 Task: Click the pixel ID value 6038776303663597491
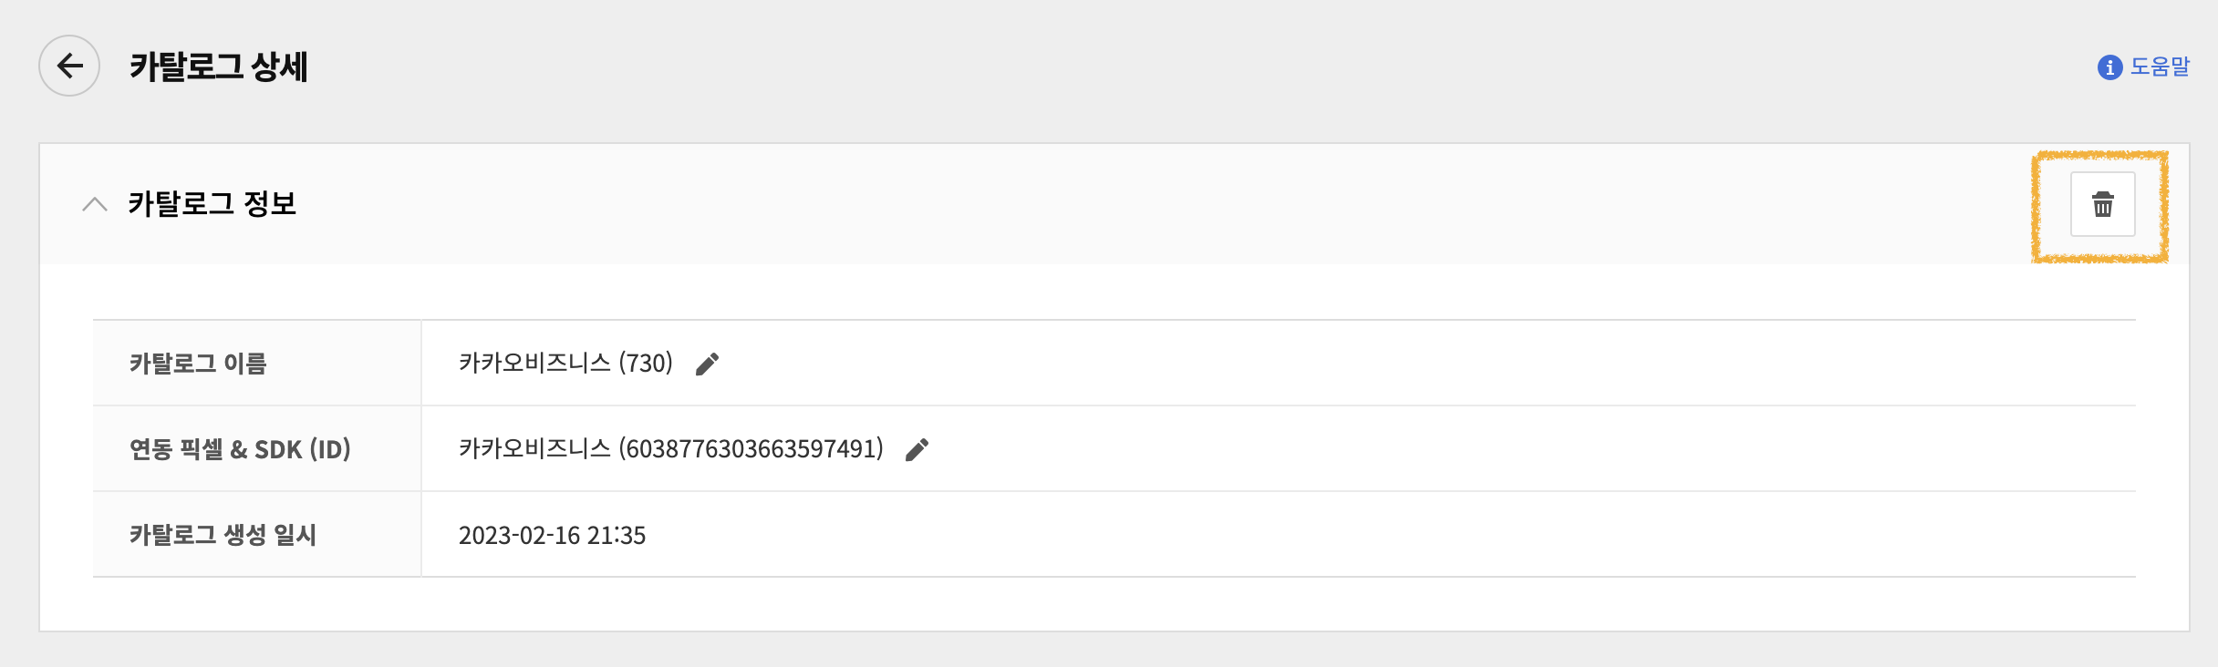pos(751,448)
